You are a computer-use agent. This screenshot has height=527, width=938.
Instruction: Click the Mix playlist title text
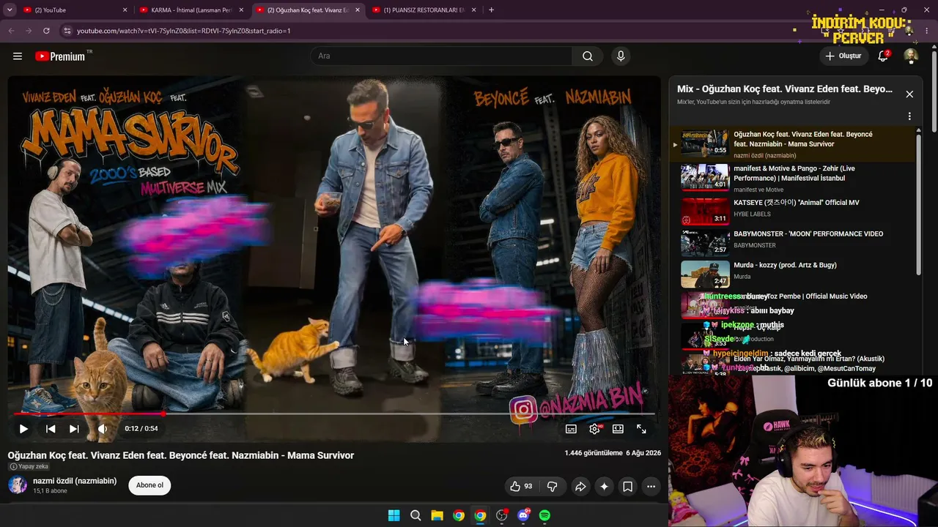tap(785, 89)
